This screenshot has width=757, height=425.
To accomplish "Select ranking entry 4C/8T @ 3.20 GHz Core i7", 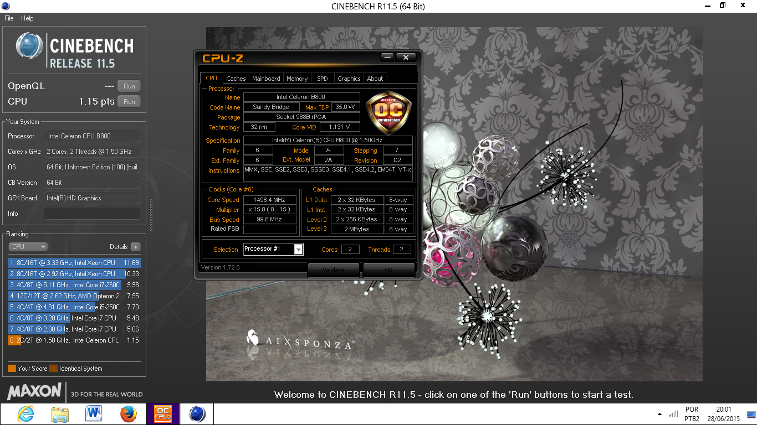I will [74, 318].
